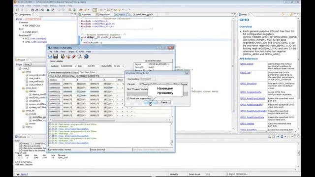The height and width of the screenshot is (177, 315).
Task: Click the magnifier search icon in CoIDE toolbar
Action: point(70,10)
